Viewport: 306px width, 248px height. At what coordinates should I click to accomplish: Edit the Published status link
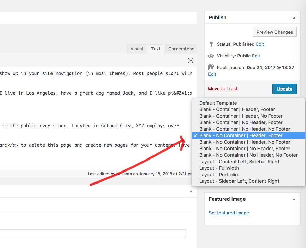[260, 44]
